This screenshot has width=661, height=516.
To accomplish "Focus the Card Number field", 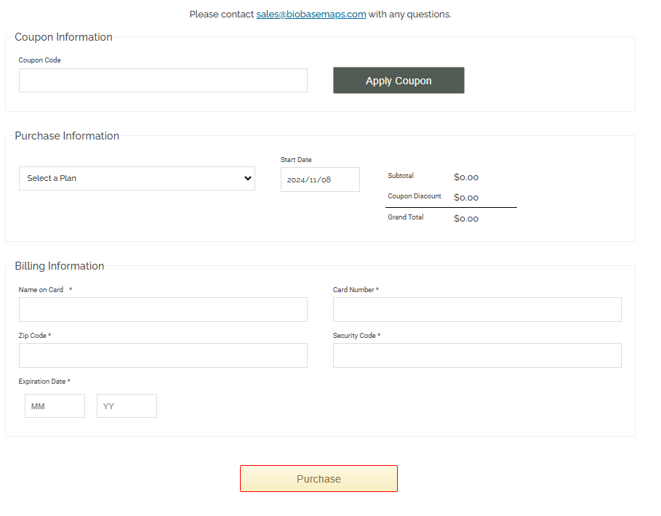I will [x=477, y=310].
